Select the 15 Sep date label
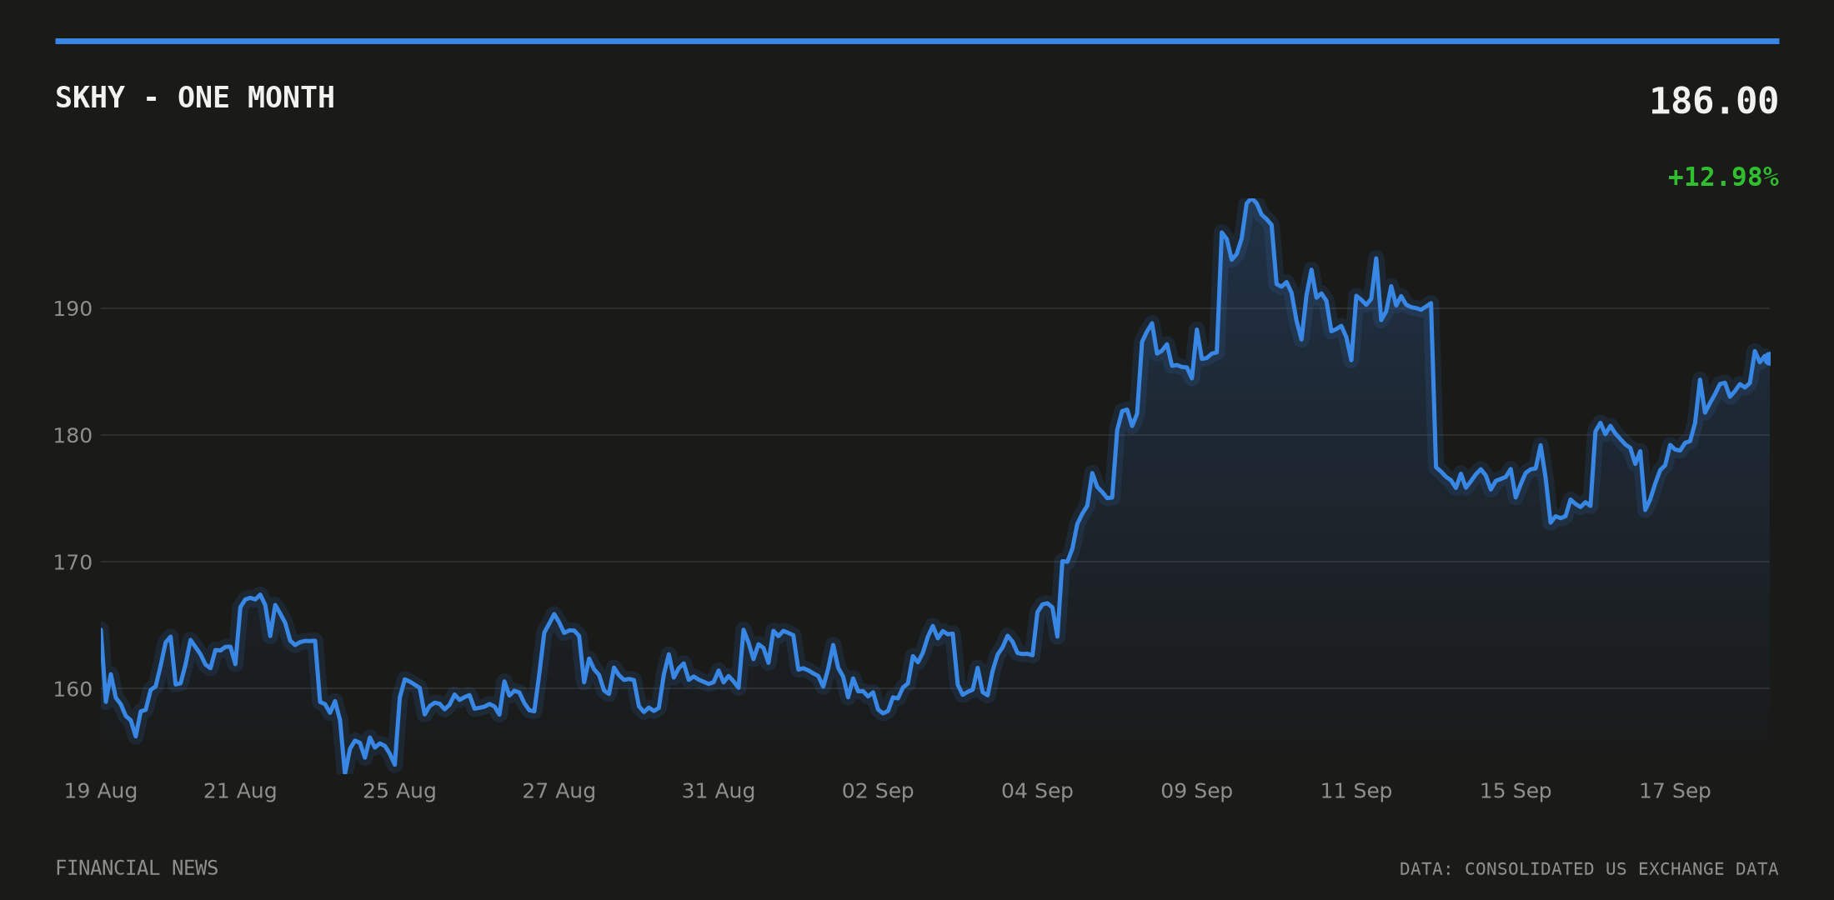 [x=1516, y=791]
